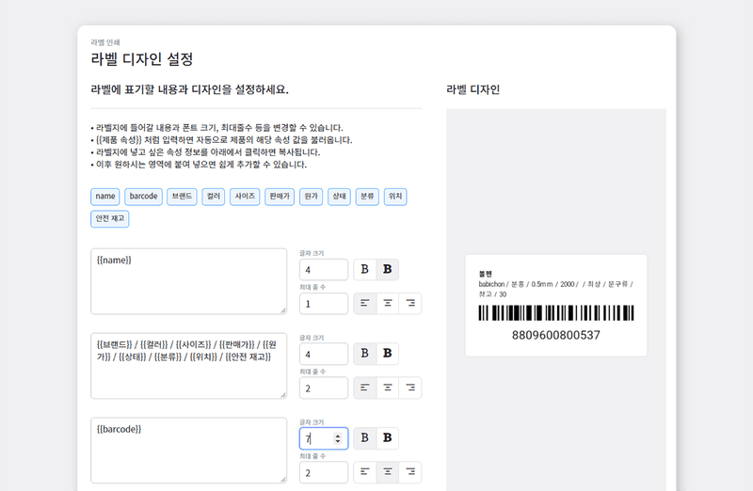Toggle bold B for the {{barcode}} row
Image resolution: width=753 pixels, height=491 pixels.
(387, 438)
